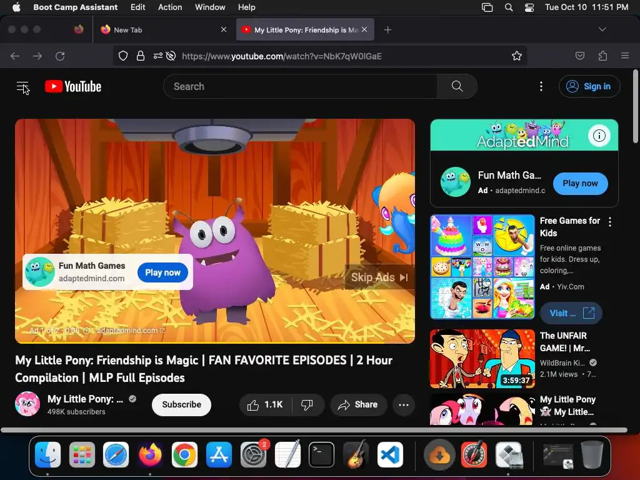The height and width of the screenshot is (480, 640).
Task: Play The UNFAIR GAME Mr Bean video
Action: tap(482, 359)
